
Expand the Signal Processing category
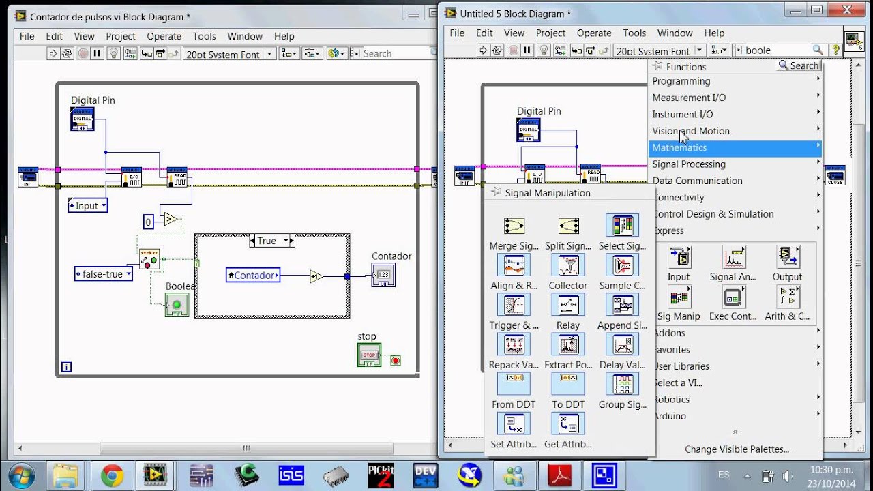point(735,164)
